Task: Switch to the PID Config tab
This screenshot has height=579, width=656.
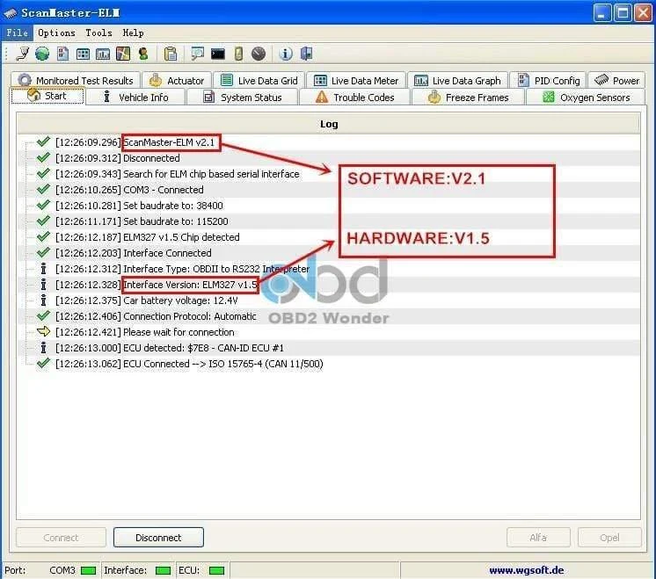Action: tap(549, 80)
